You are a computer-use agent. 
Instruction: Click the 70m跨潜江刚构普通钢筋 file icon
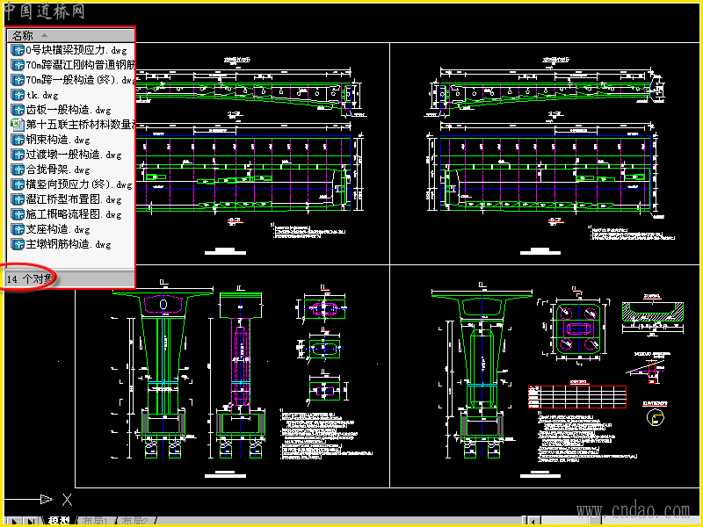[18, 65]
